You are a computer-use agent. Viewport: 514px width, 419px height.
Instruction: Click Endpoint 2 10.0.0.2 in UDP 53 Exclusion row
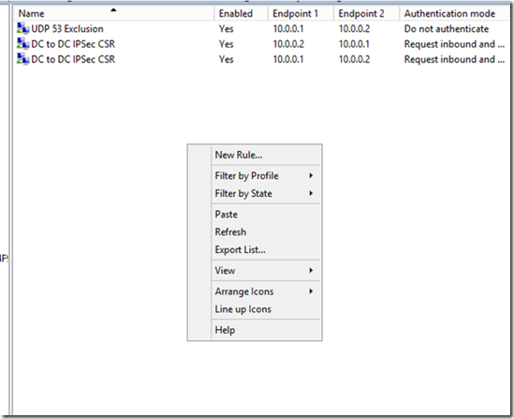354,29
